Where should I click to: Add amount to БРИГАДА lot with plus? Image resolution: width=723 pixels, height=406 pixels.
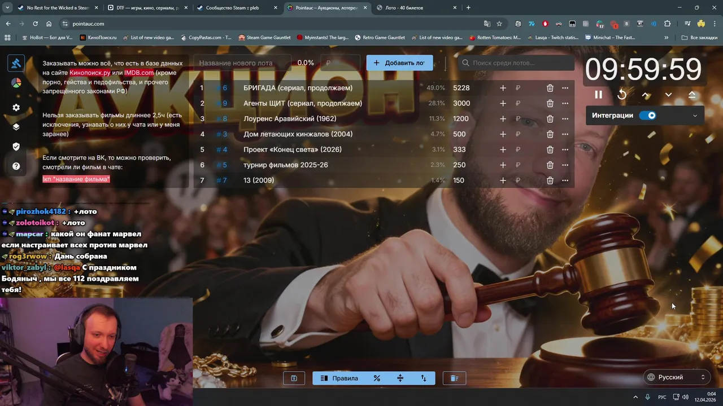tap(503, 88)
